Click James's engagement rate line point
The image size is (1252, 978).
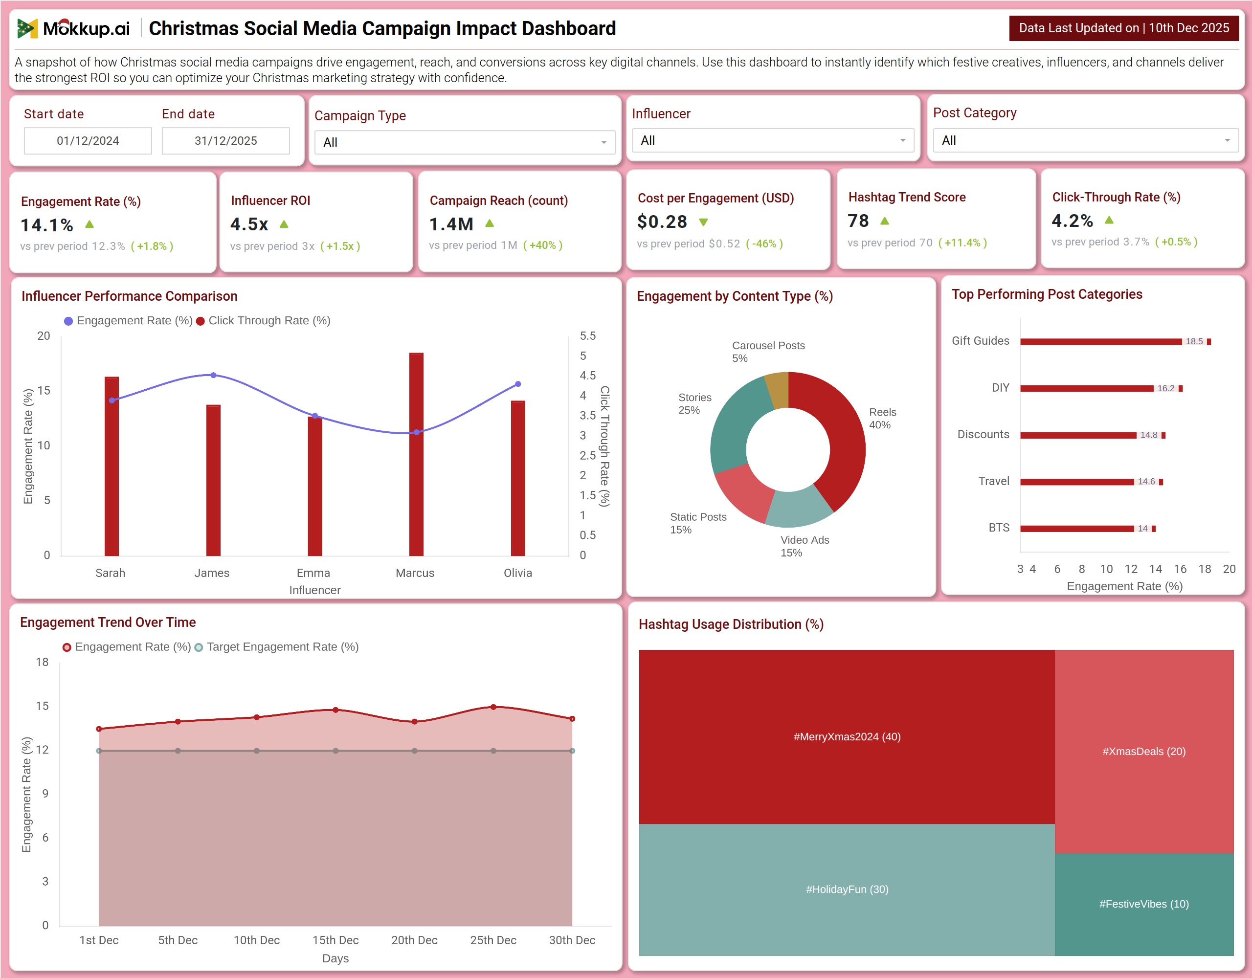coord(213,375)
